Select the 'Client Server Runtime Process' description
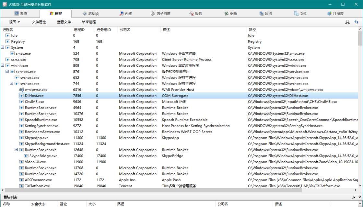The image size is (363, 207). pyautogui.click(x=187, y=59)
